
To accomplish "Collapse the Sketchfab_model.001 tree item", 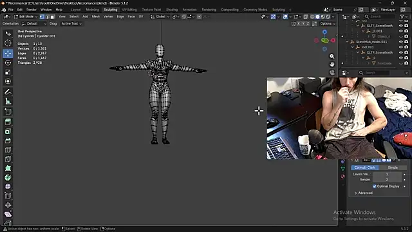I will tap(347, 42).
